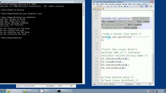Open the Search menu

(102, 4)
